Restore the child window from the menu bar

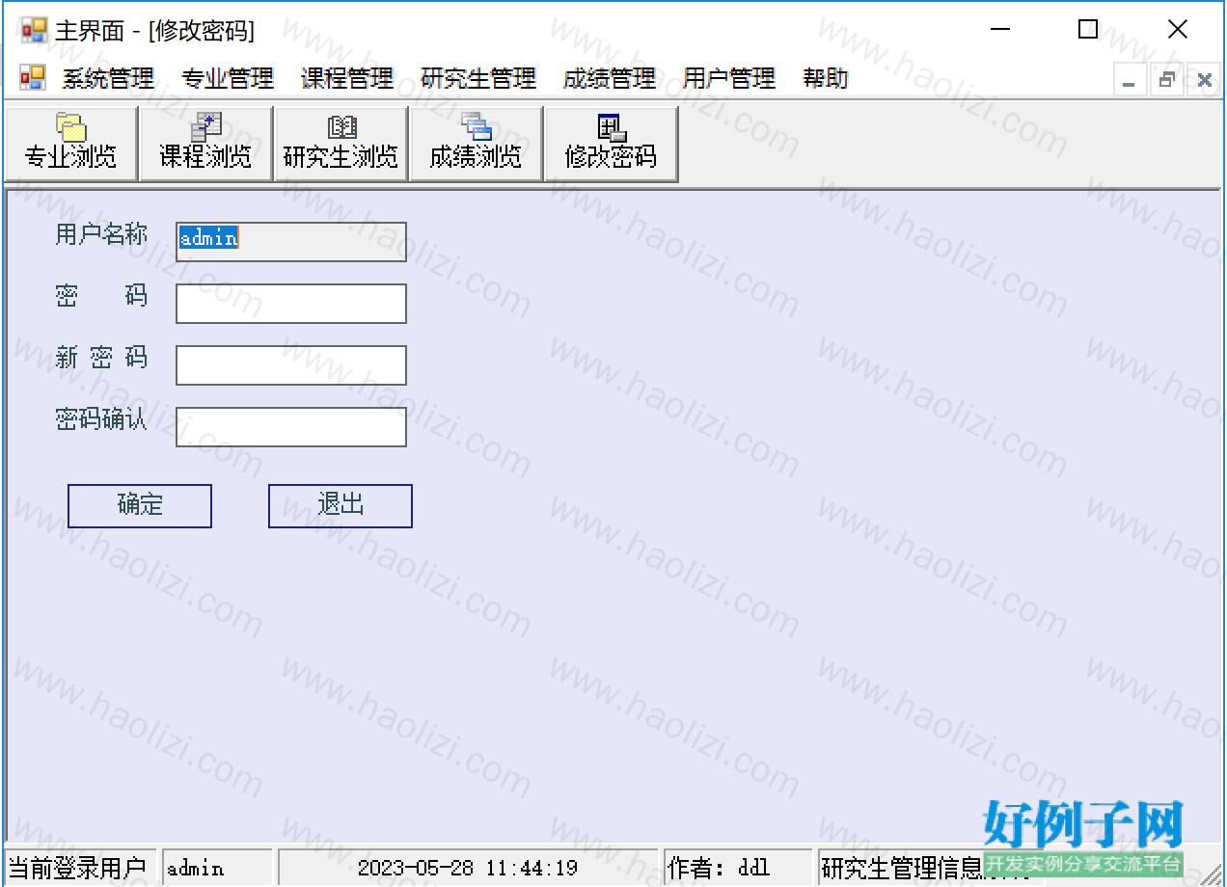click(1167, 80)
